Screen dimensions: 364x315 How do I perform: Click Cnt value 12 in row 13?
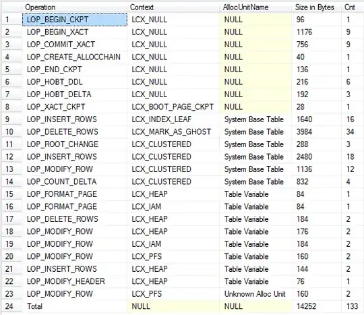click(x=350, y=169)
